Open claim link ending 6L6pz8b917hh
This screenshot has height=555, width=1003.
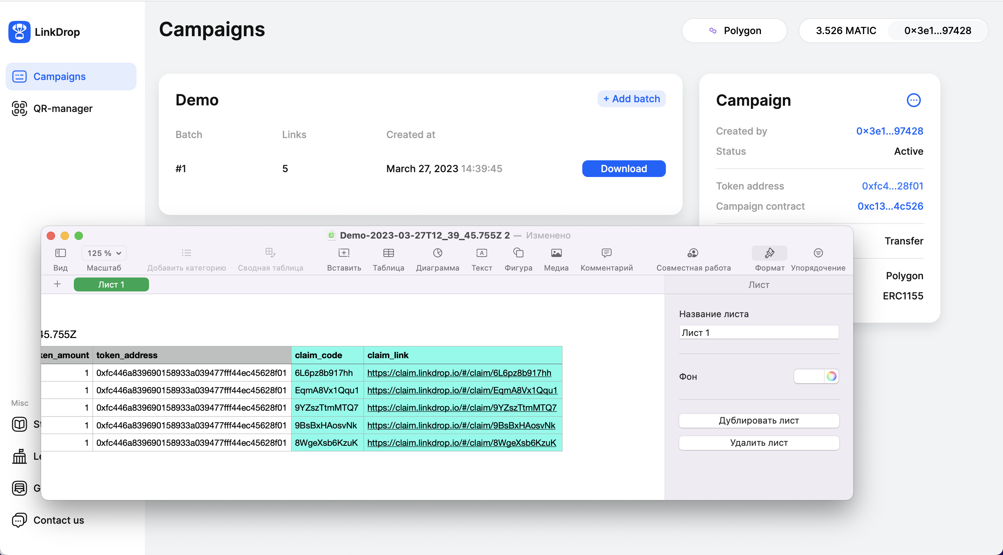459,373
